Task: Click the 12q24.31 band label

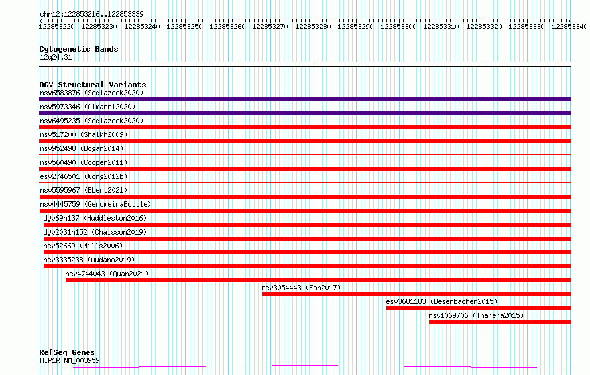Action: 55,57
